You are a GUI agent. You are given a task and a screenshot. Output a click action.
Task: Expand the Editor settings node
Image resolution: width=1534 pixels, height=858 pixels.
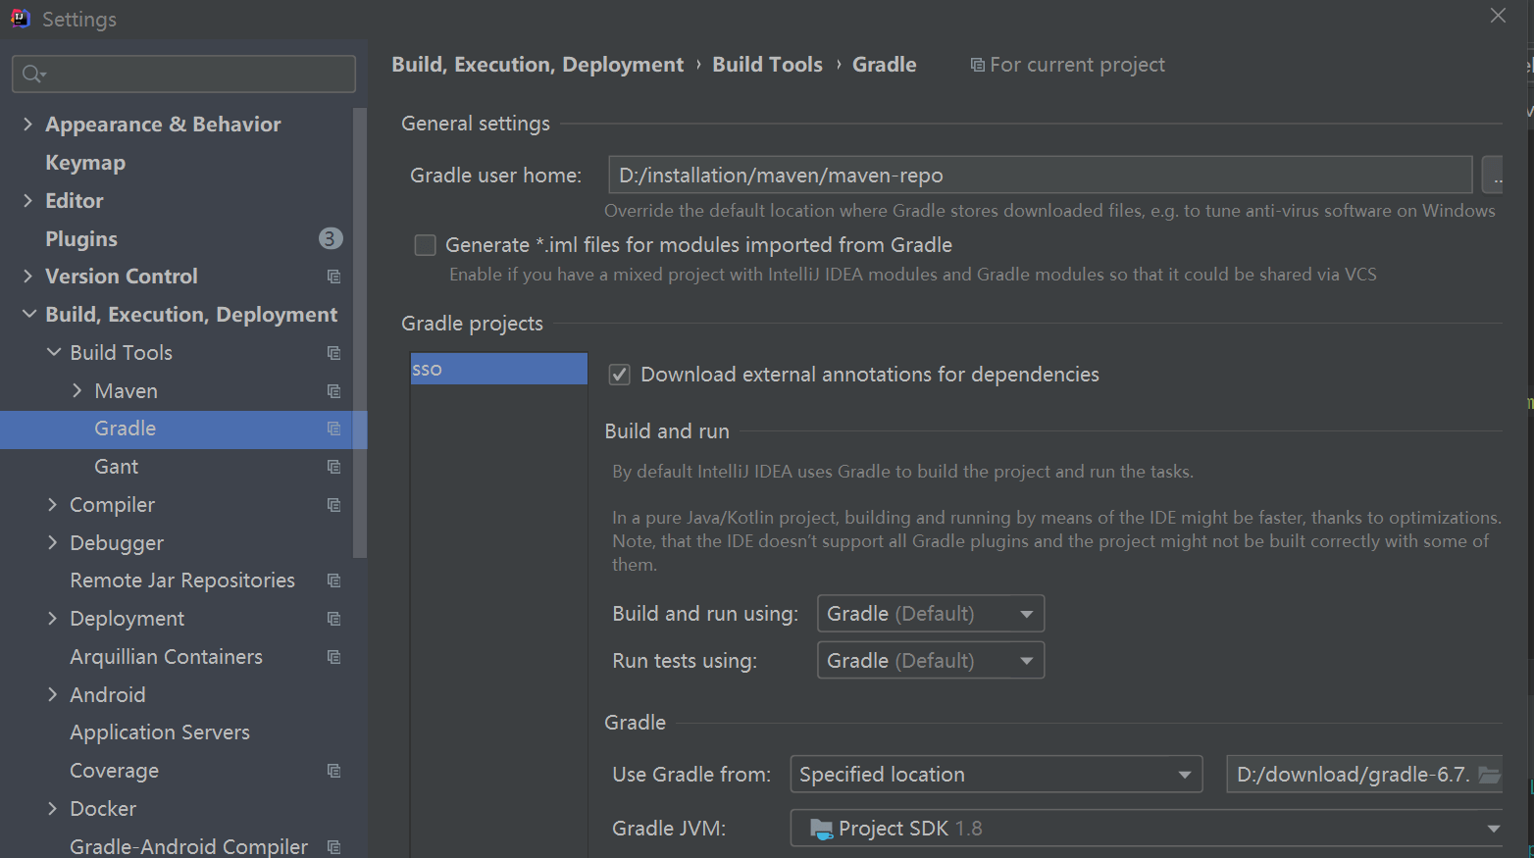[x=27, y=201]
